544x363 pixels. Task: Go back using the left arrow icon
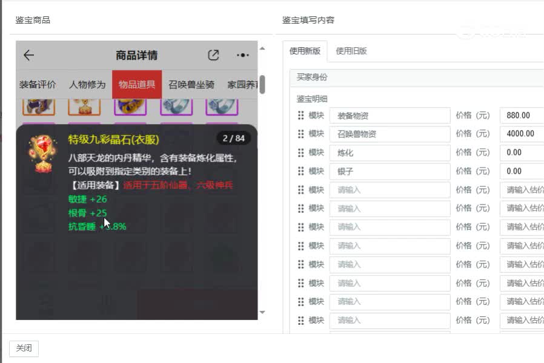click(x=28, y=55)
